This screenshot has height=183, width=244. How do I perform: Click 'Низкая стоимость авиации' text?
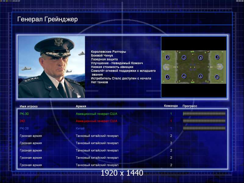112,67
